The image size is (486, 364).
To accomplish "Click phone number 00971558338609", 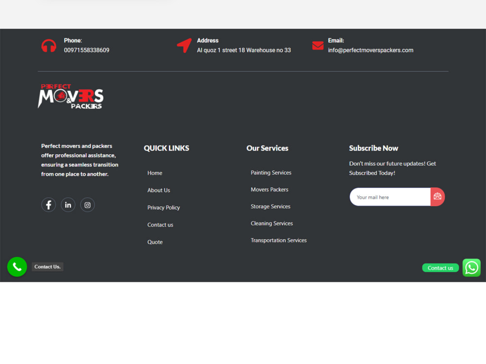I will 87,50.
